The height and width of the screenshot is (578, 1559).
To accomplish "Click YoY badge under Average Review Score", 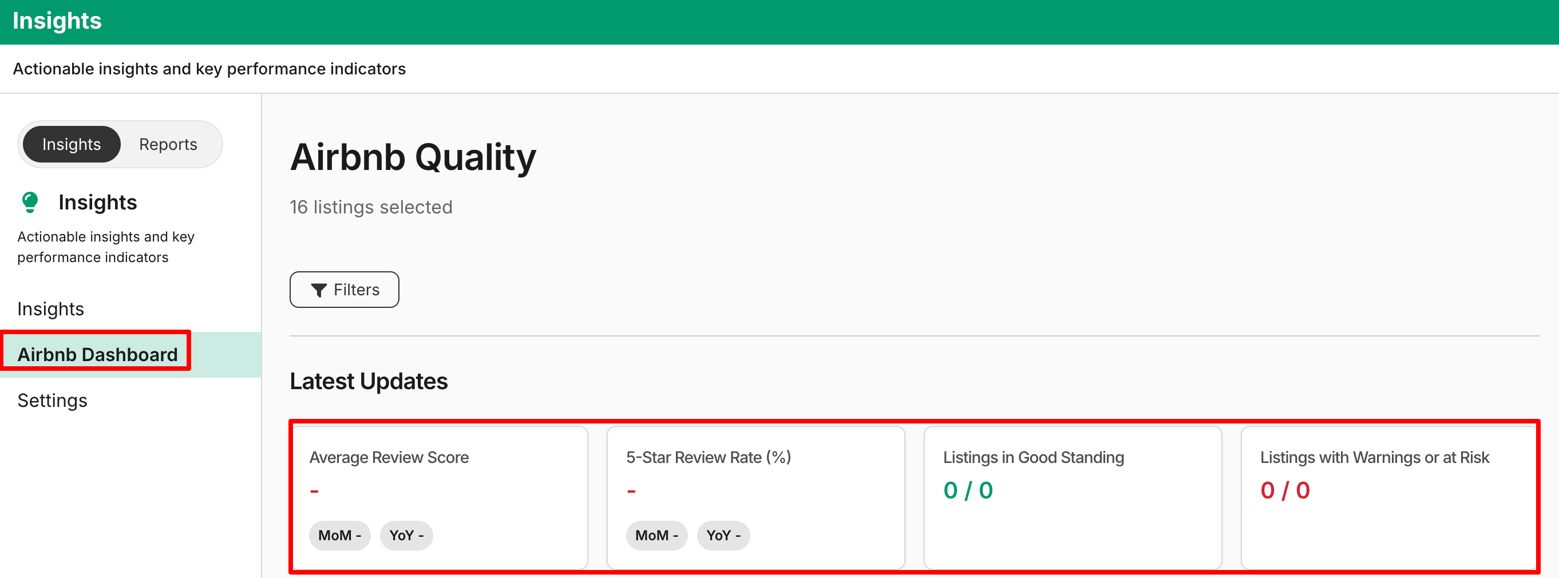I will click(406, 535).
